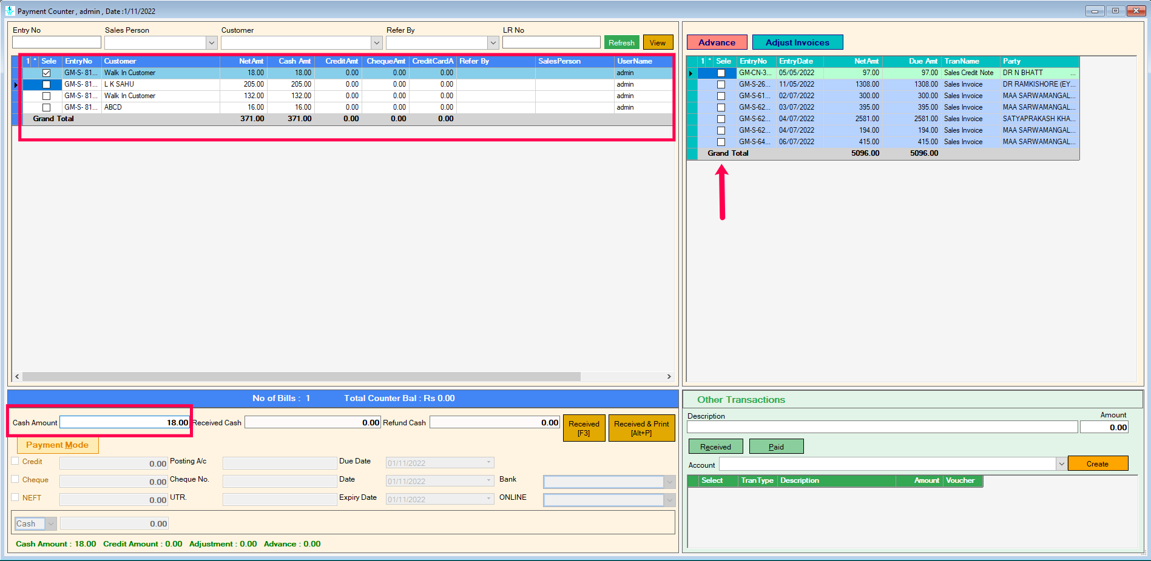
Task: Click the Create account button
Action: click(1097, 464)
